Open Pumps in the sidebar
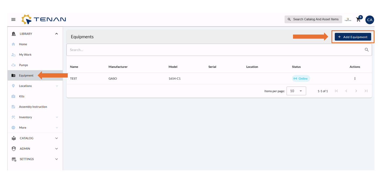 pos(35,65)
